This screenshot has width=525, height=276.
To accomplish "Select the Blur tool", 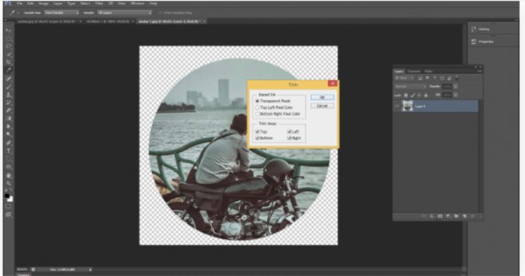I will coord(8,127).
